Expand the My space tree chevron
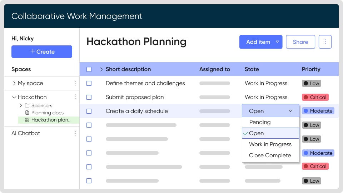 click(x=14, y=83)
